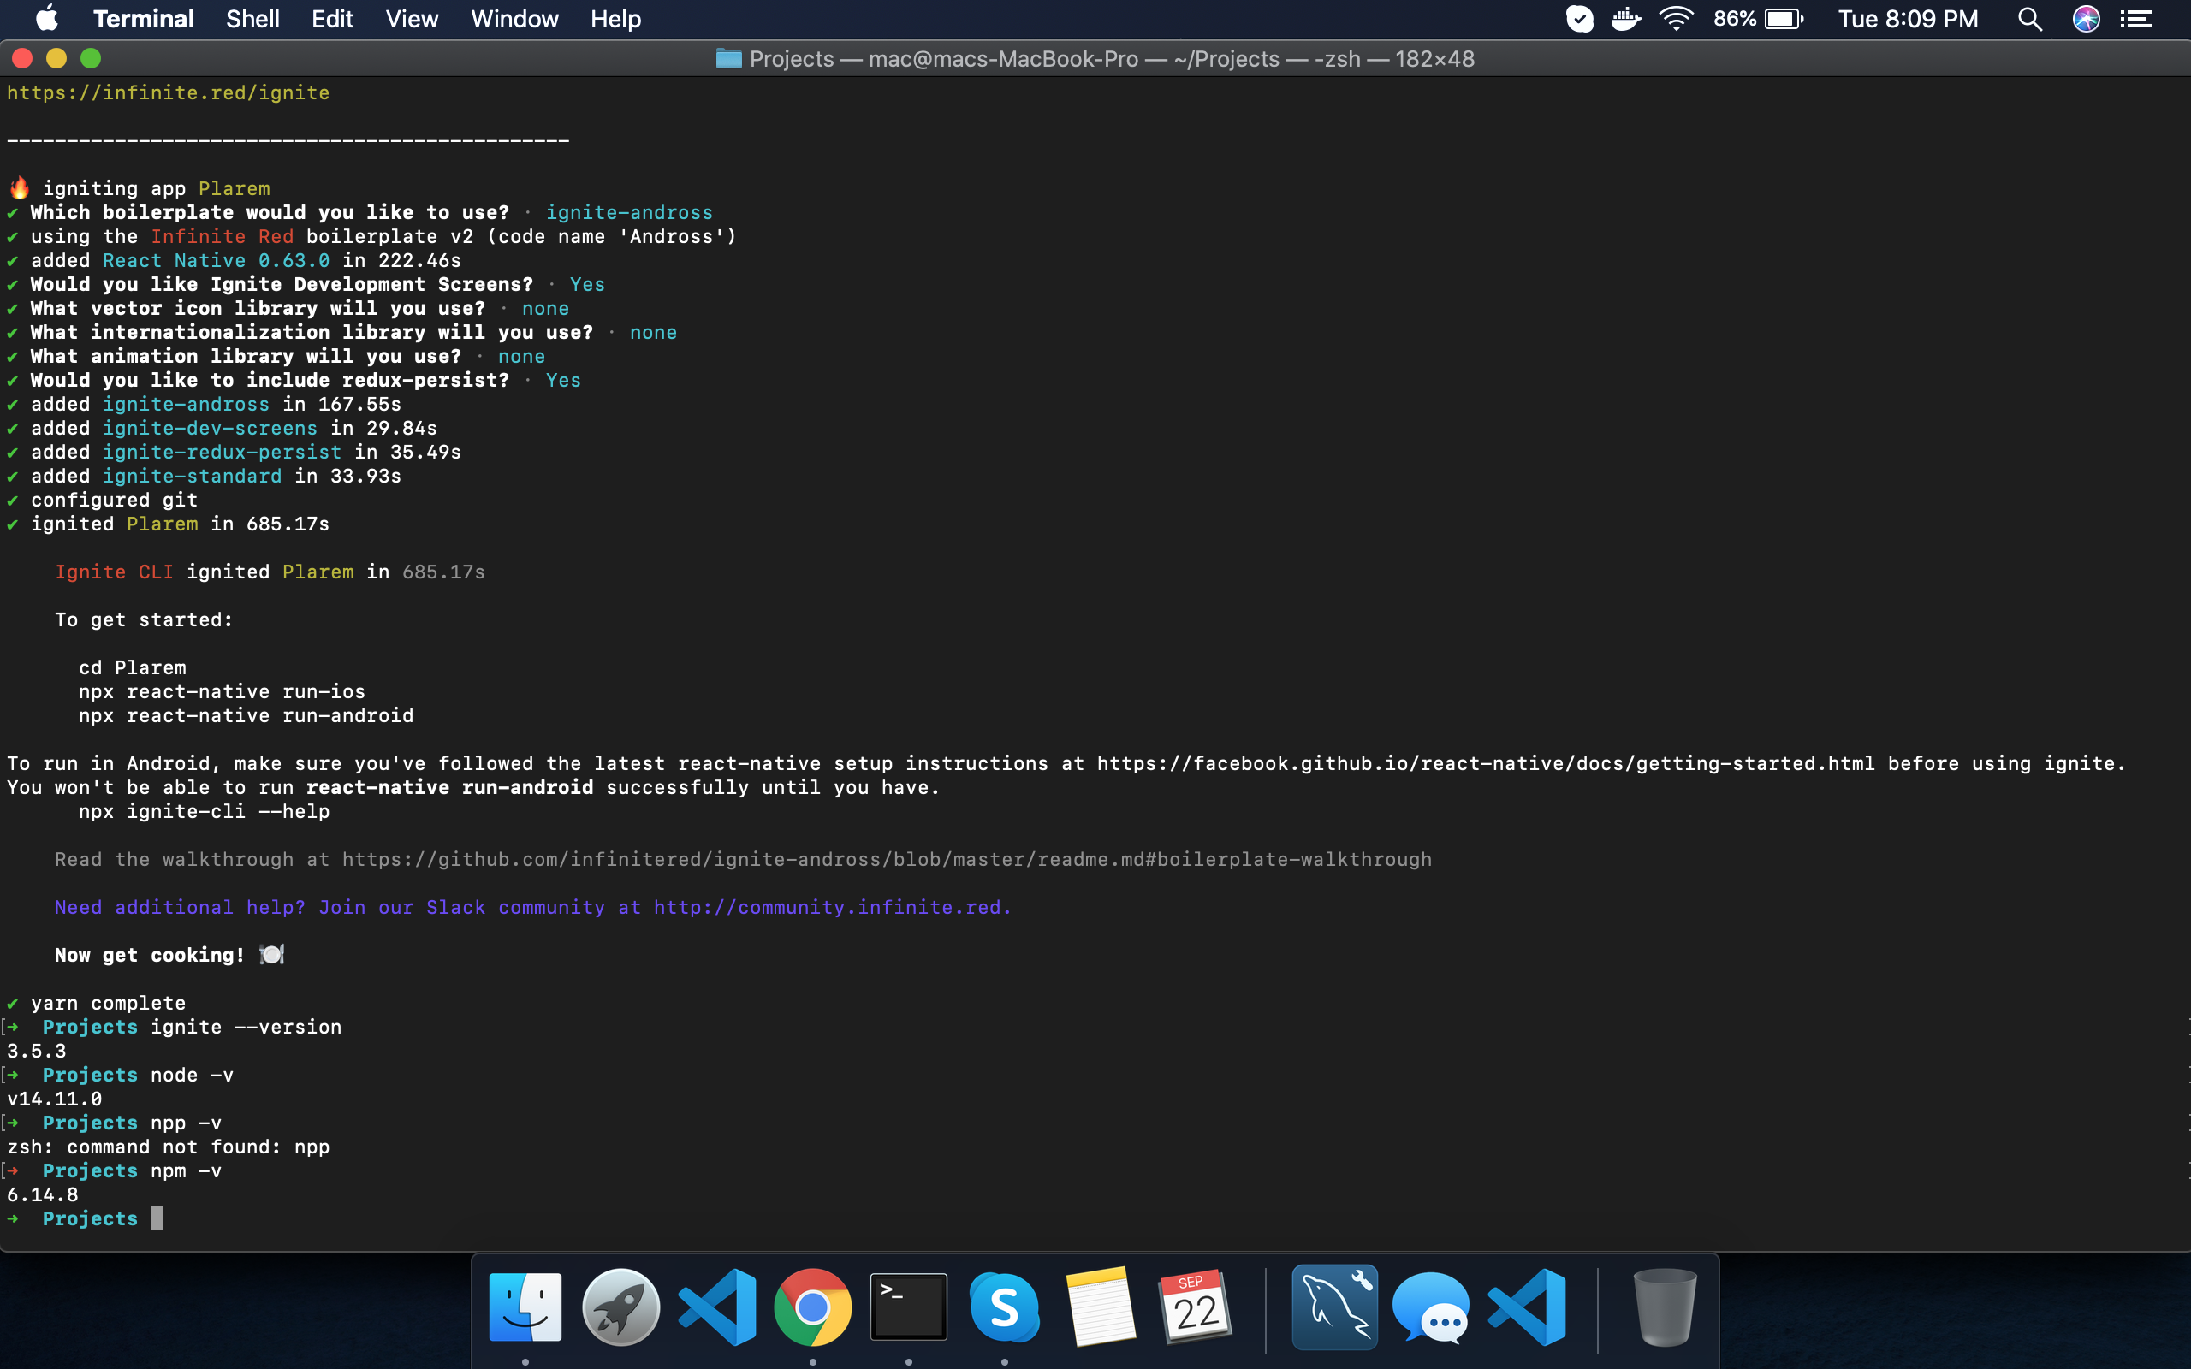The image size is (2191, 1369).
Task: Open the Shell menu
Action: click(x=252, y=18)
